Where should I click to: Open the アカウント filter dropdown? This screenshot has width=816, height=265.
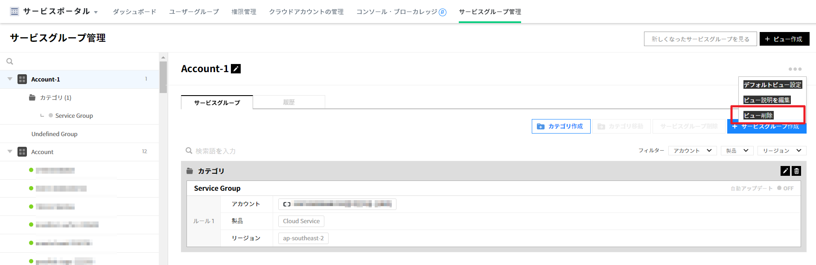[x=692, y=151]
